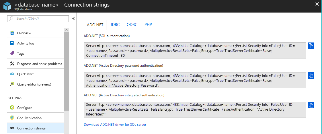Select Connection strings in the Settings menu
Screen dimensions: 322x134
[x=31, y=128]
